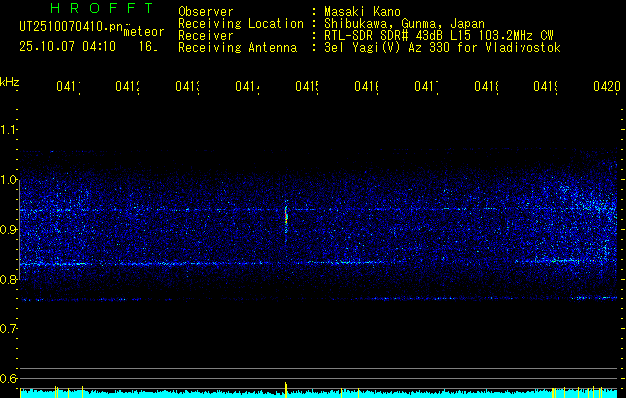Screen dimensions: 626x398
Task: Click the 1.0 frequency axis label
Action: 9,180
